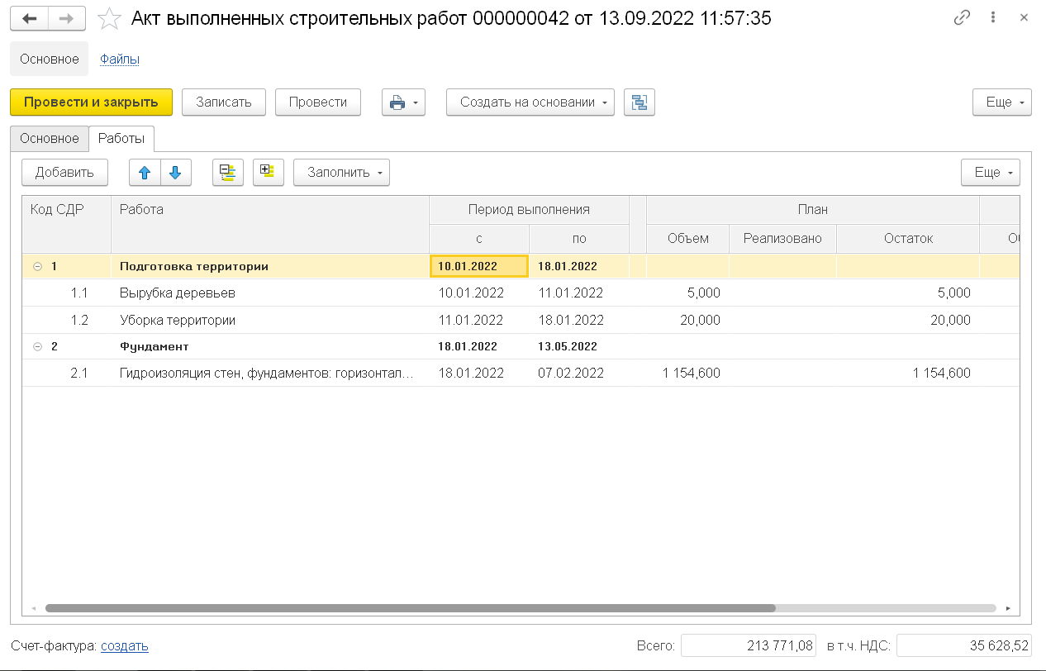This screenshot has height=671, width=1046.
Task: Click the collapse all groups icon
Action: coord(227,173)
